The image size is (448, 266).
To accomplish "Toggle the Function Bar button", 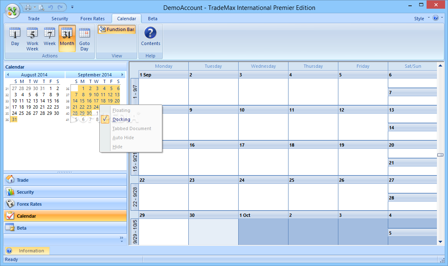I will 117,29.
